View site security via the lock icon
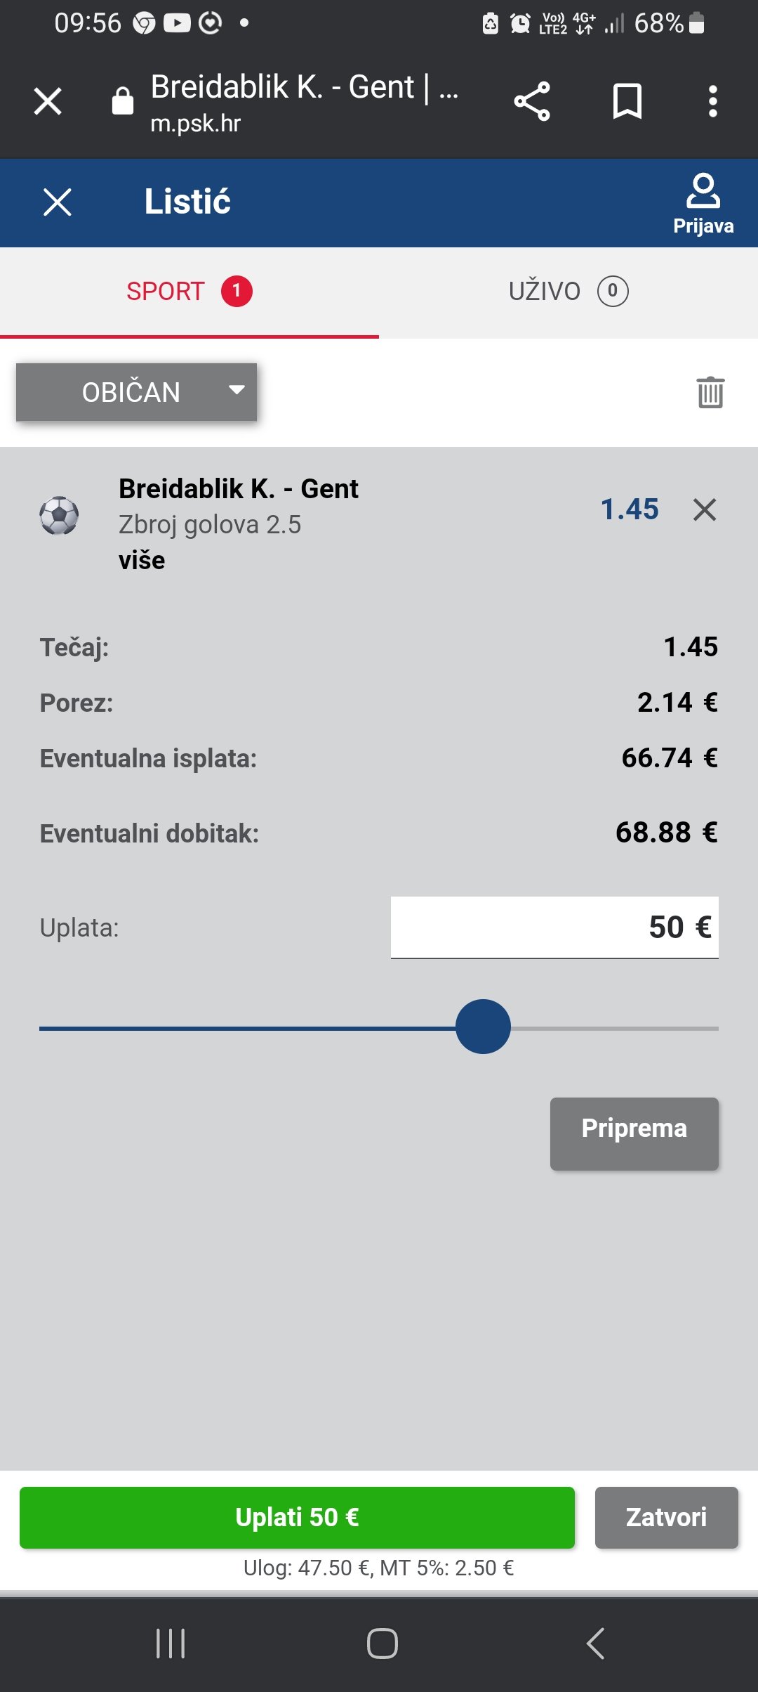This screenshot has width=758, height=1692. pyautogui.click(x=123, y=100)
